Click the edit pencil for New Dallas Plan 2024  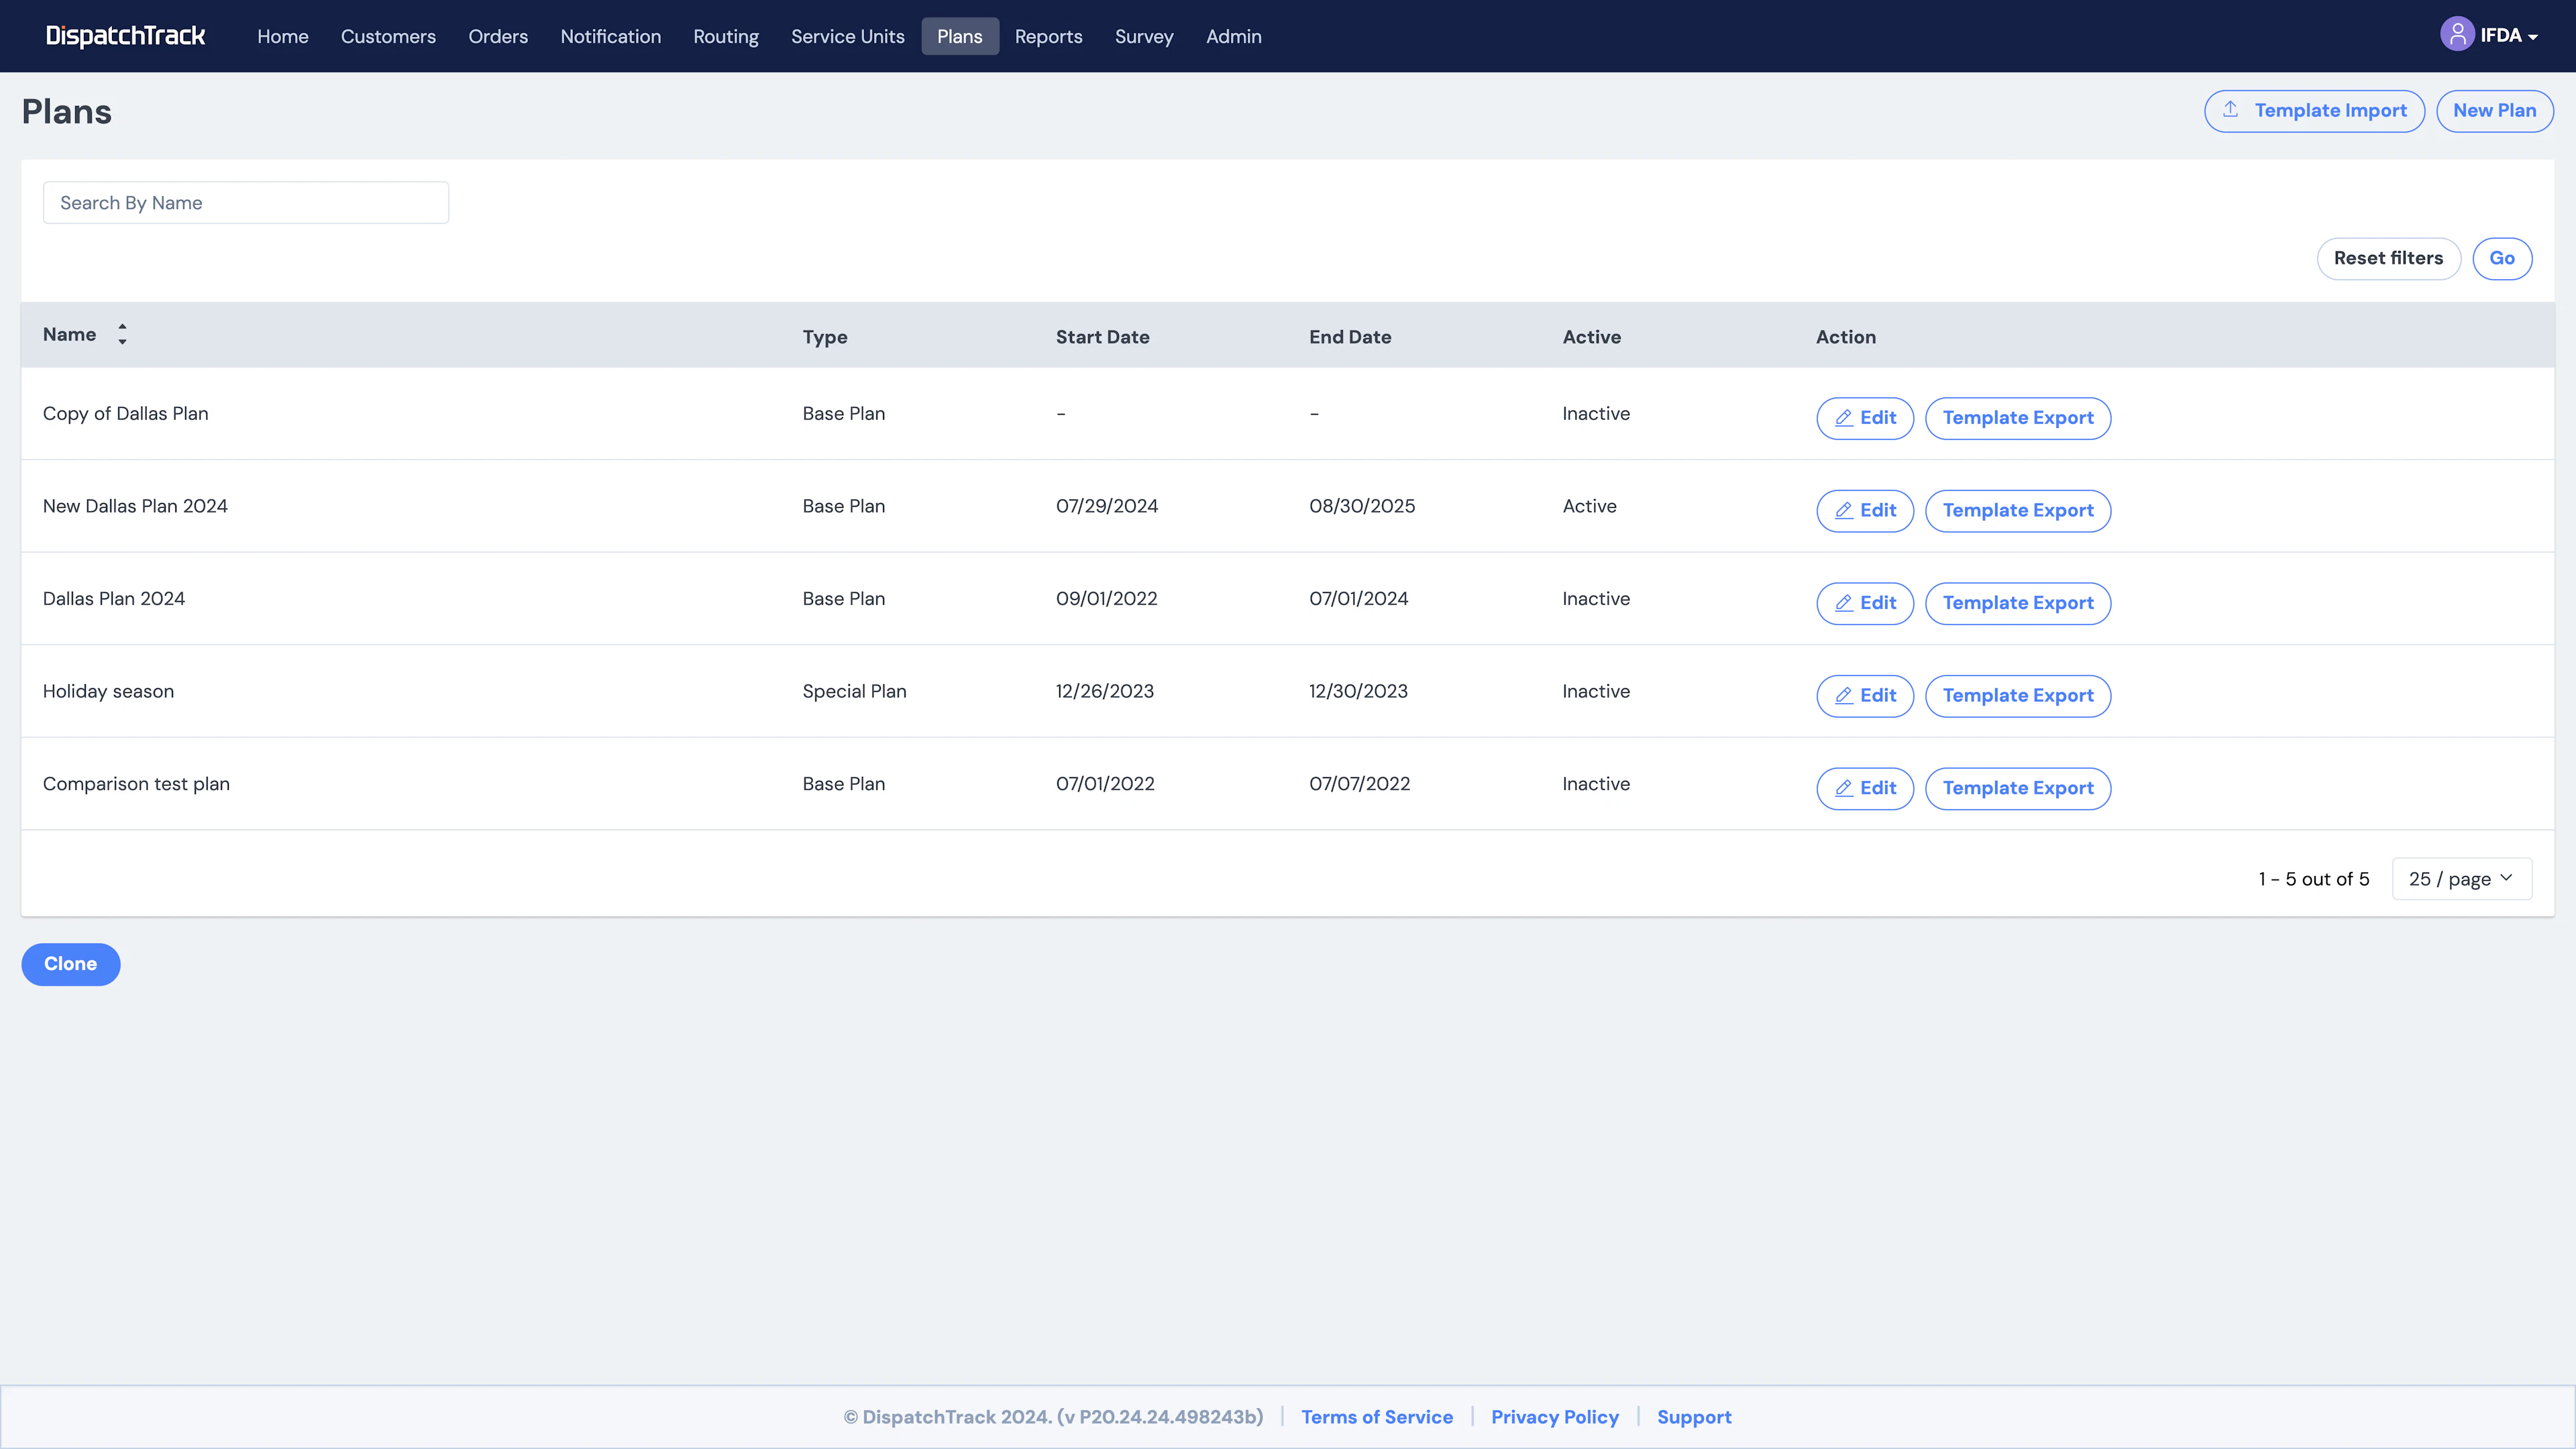click(x=1845, y=511)
